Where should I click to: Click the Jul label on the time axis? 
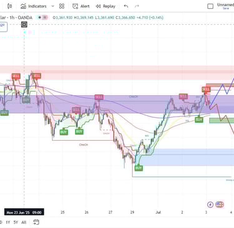[x=158, y=212]
